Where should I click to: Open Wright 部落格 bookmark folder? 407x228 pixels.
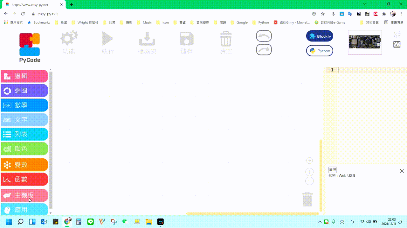(x=85, y=22)
